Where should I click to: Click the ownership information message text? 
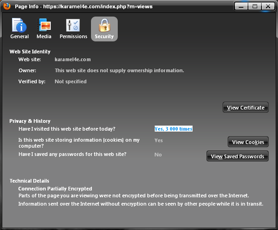tap(119, 71)
